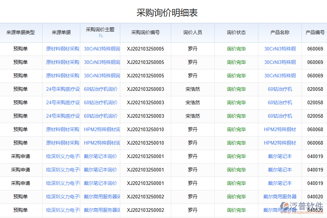Open the 60钴治疗机询价 inquiry link

click(x=101, y=89)
